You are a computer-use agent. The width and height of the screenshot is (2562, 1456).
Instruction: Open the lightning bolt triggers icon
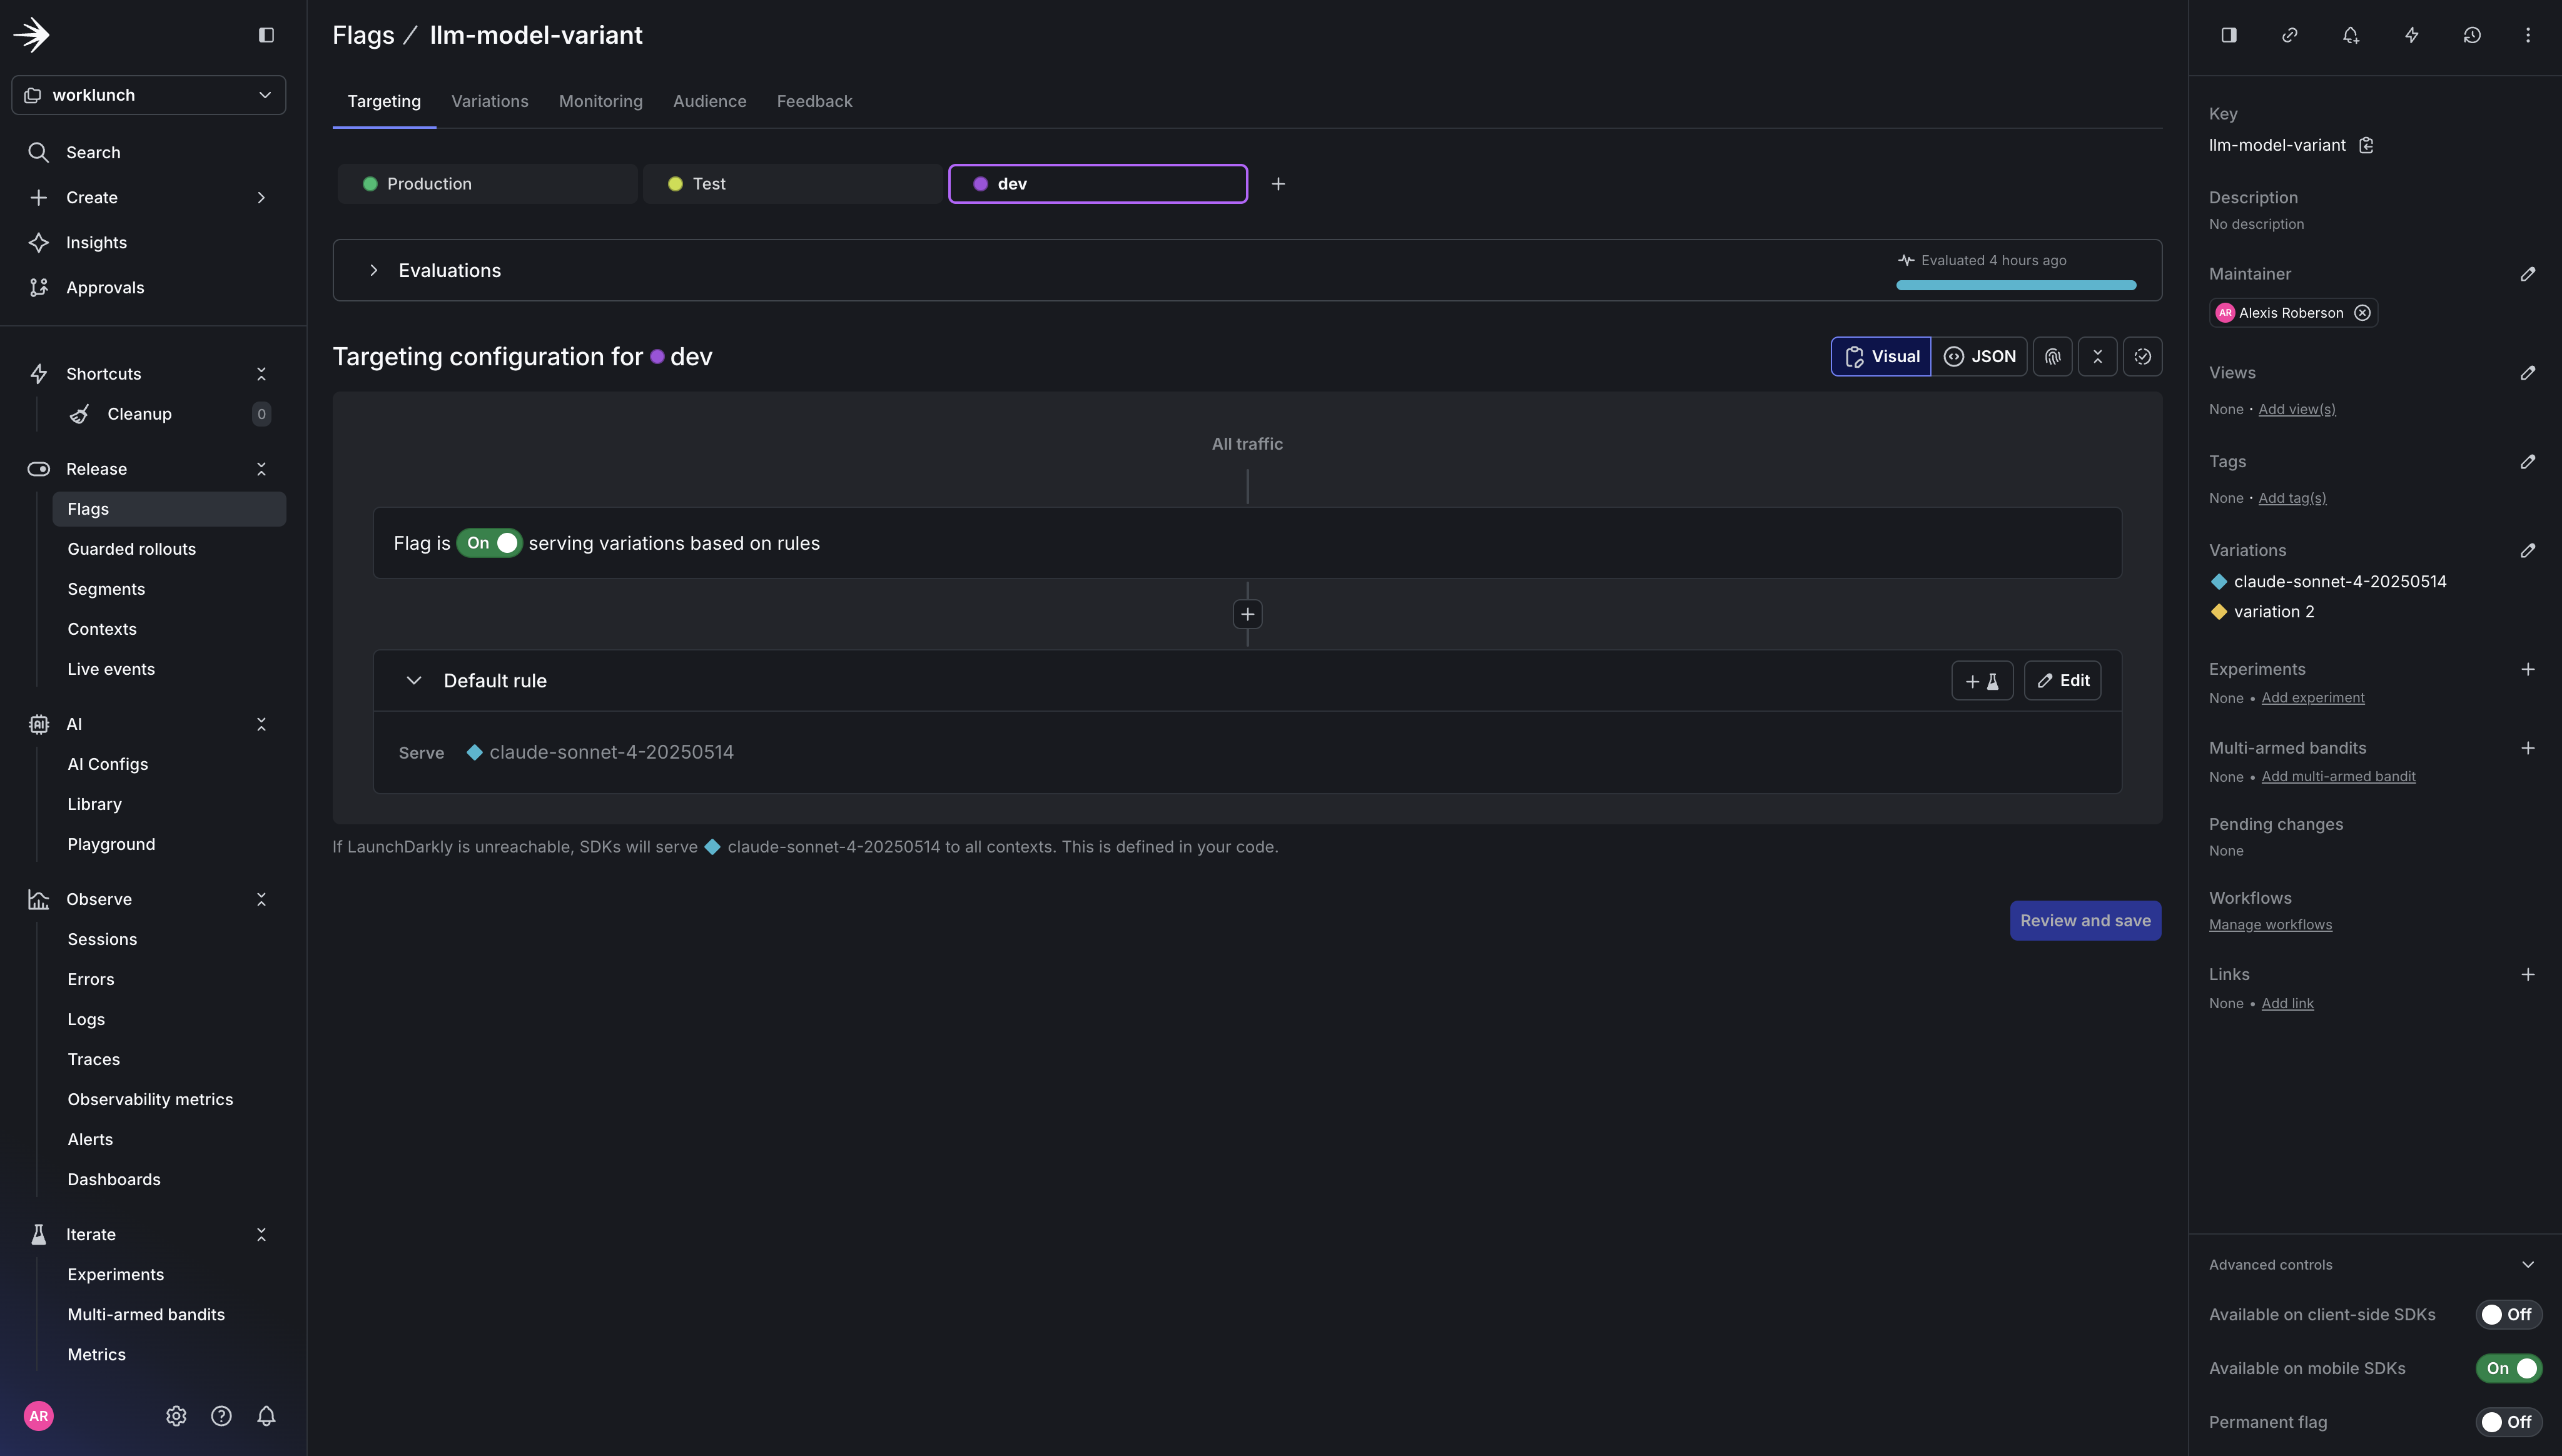[2411, 35]
